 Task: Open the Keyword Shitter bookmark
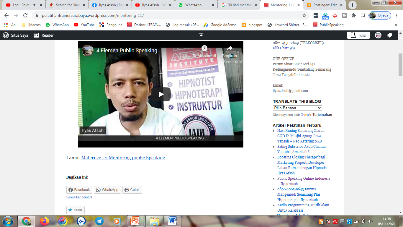[288, 25]
